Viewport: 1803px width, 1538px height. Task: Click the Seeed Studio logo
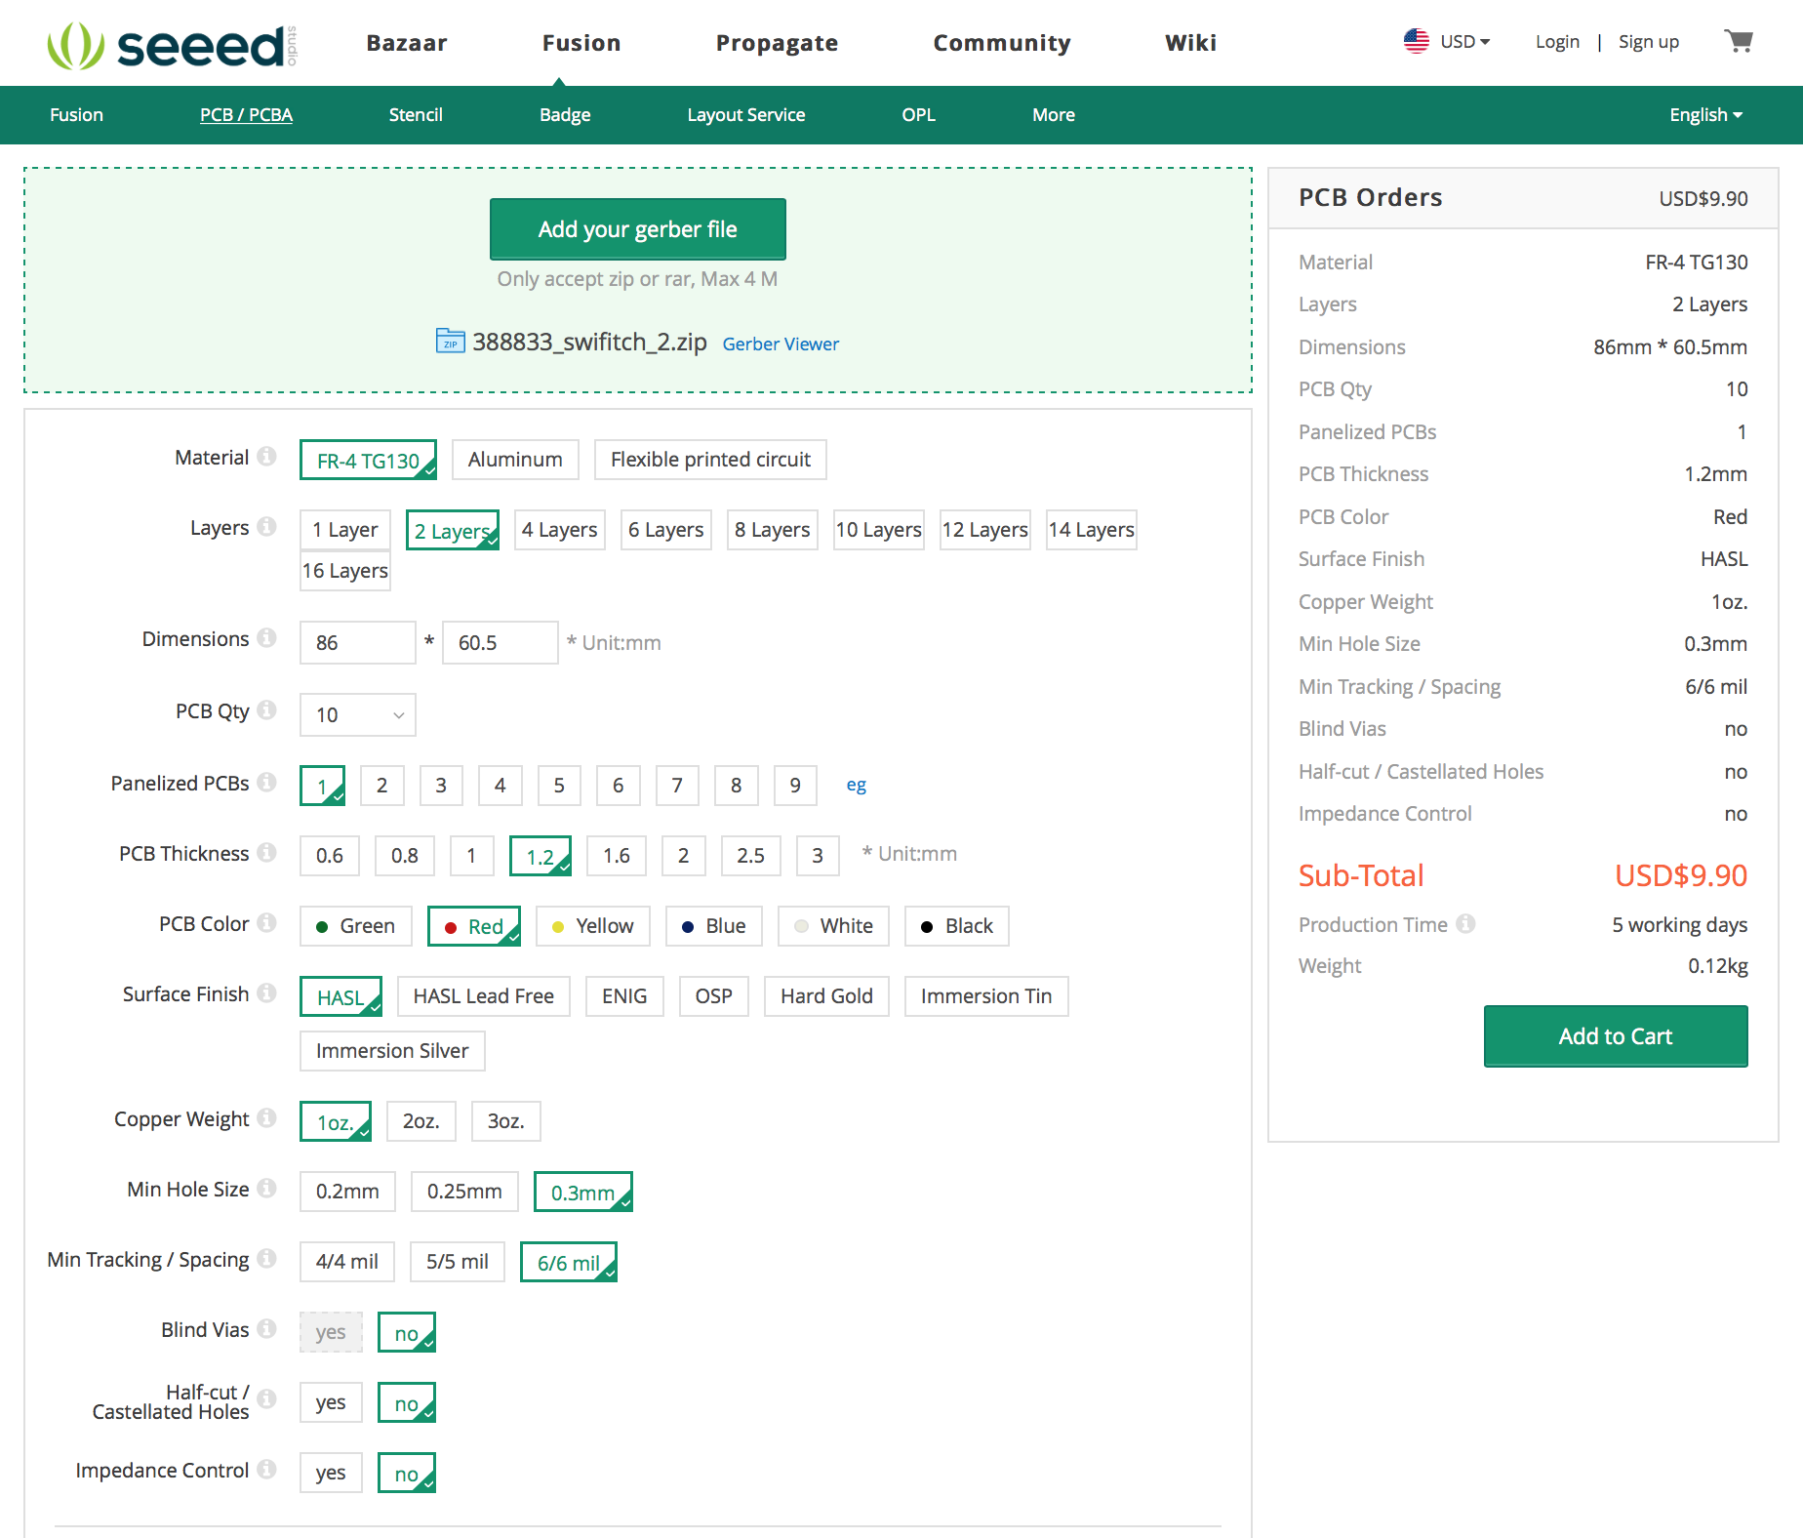[x=172, y=45]
